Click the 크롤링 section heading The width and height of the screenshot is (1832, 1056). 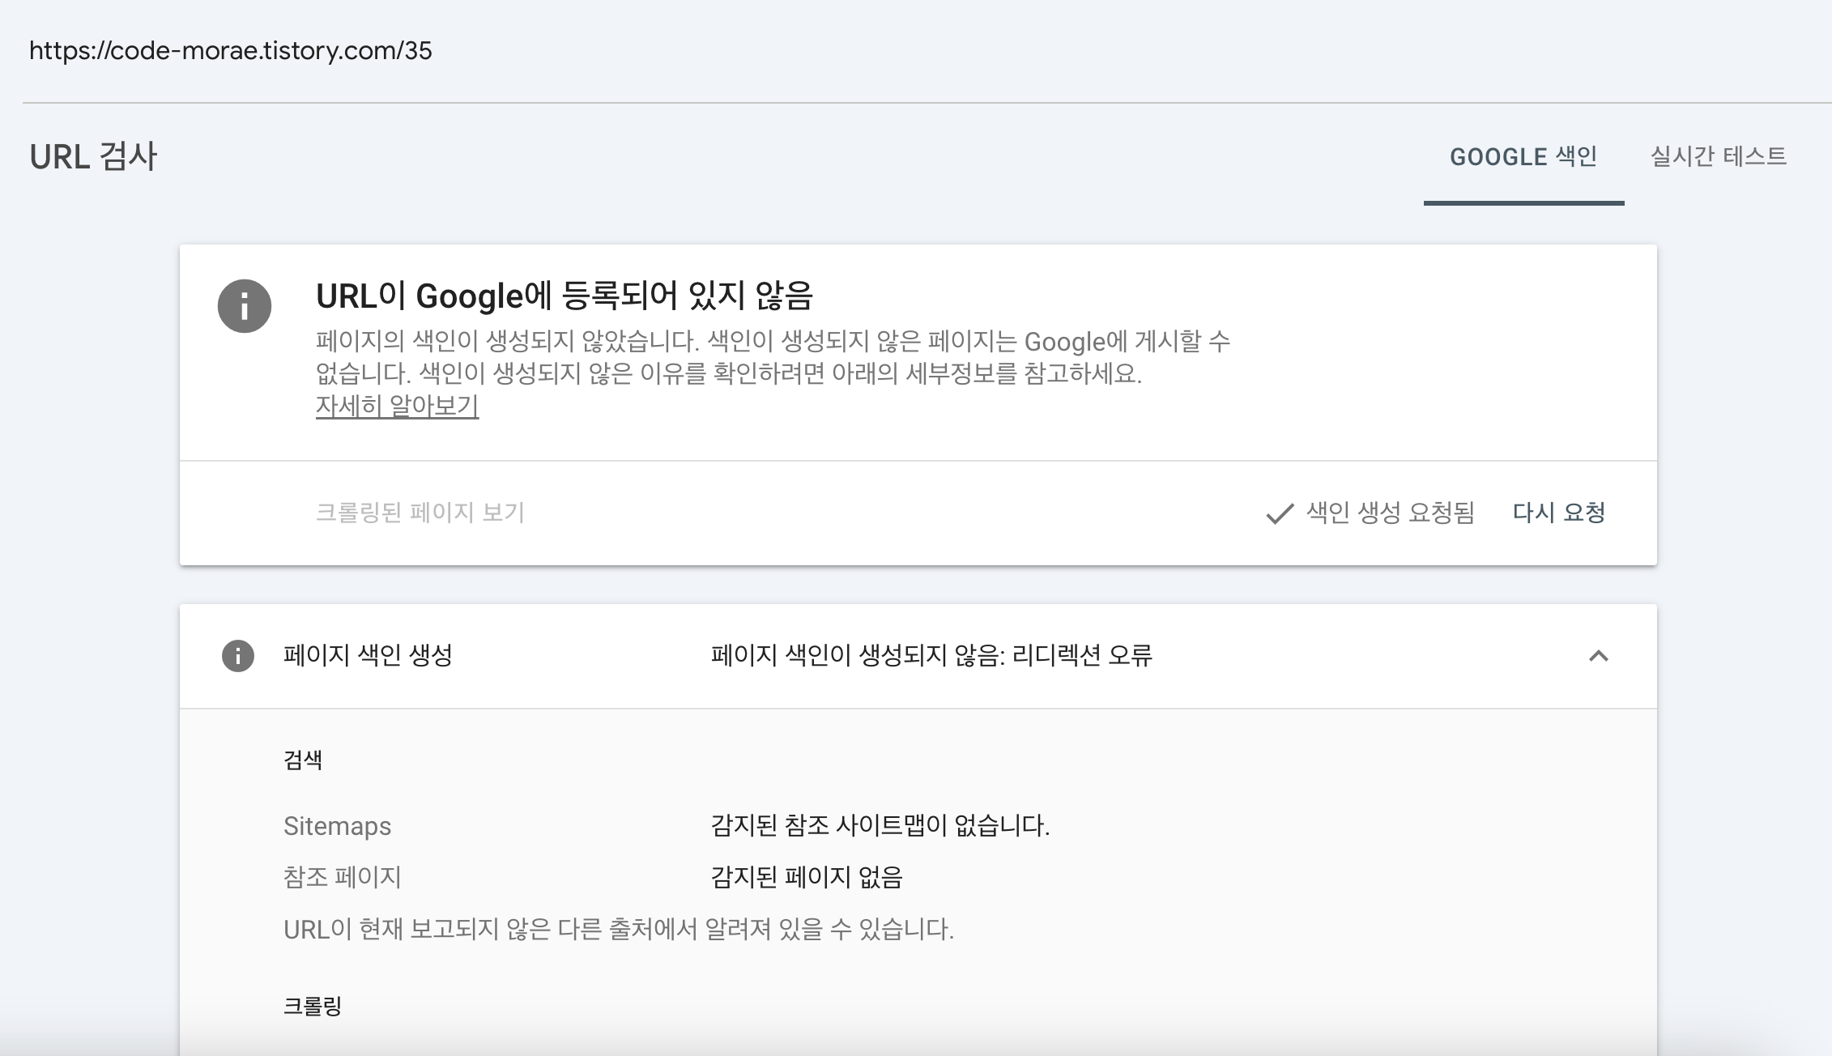pyautogui.click(x=312, y=1006)
